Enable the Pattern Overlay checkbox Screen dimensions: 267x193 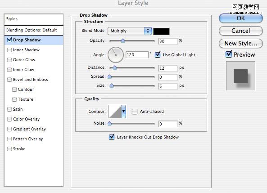pos(9,139)
